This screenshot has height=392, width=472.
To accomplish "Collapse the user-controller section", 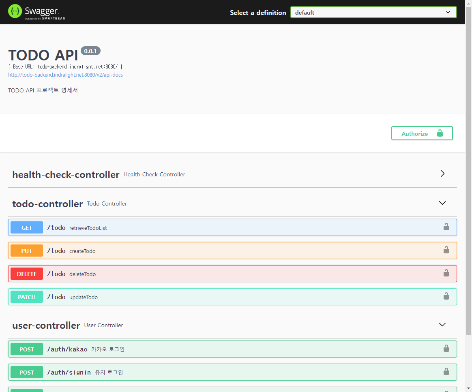I will 442,324.
